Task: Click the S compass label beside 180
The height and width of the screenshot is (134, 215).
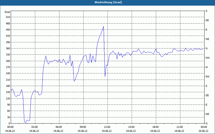Action: (206, 86)
